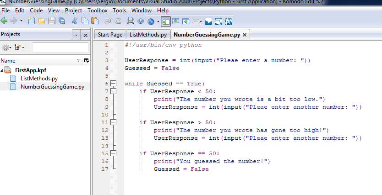Click the Open file folder icon
The height and width of the screenshot is (195, 382).
(42, 21)
